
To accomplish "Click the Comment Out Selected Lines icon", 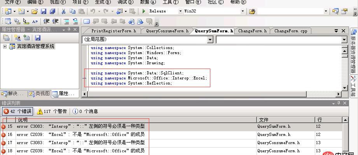I will click(x=66, y=21).
